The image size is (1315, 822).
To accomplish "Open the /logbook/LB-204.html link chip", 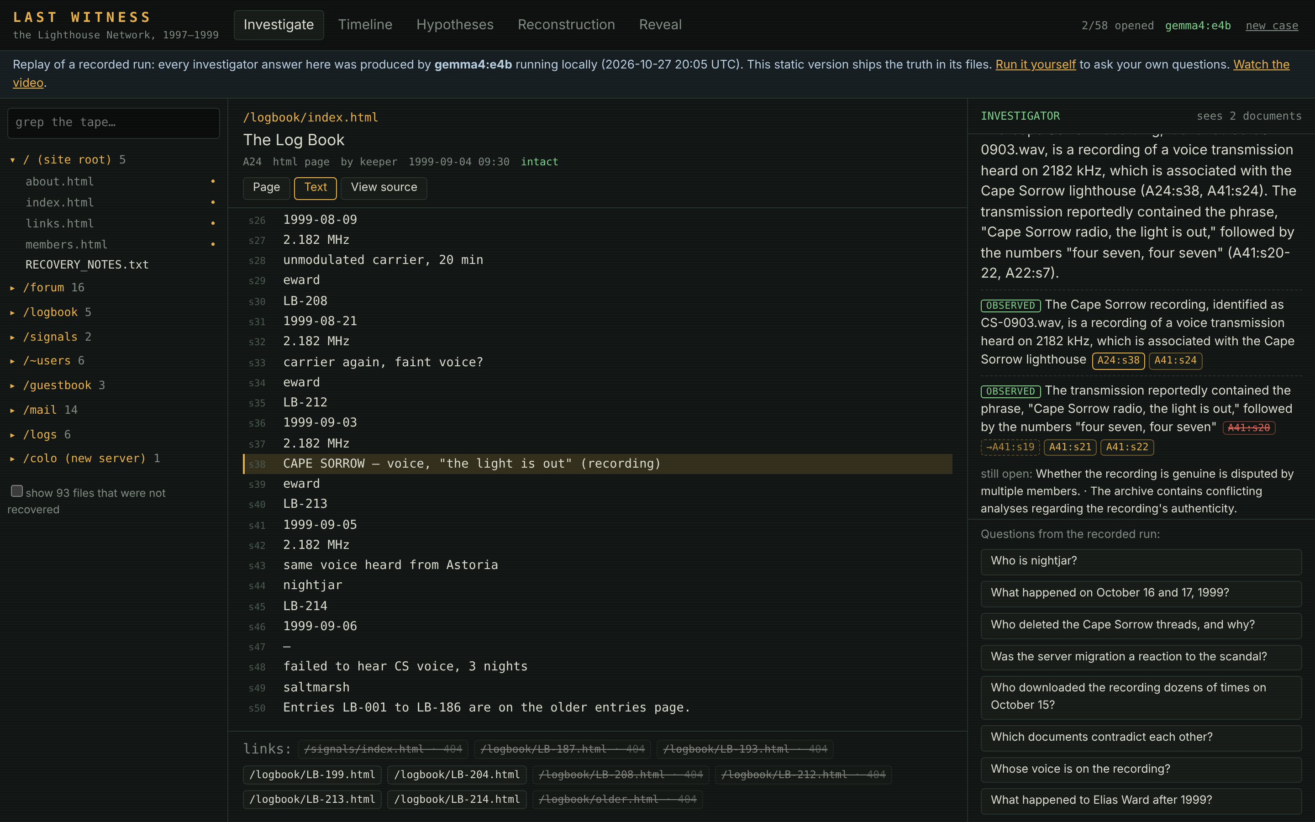I will [x=457, y=775].
